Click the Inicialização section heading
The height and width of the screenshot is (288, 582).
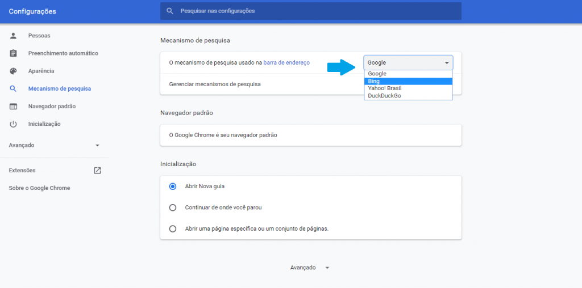178,164
